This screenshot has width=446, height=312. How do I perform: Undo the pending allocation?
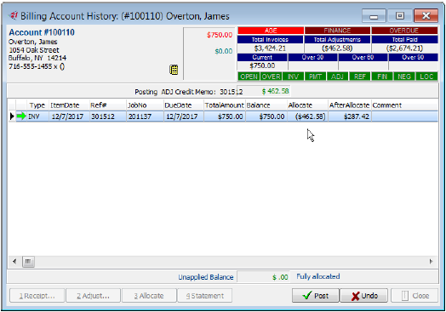coord(364,296)
